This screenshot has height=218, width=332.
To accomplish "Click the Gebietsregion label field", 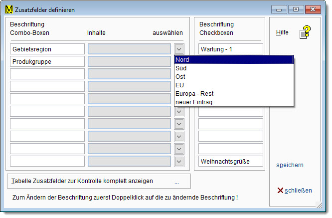I will click(47, 49).
